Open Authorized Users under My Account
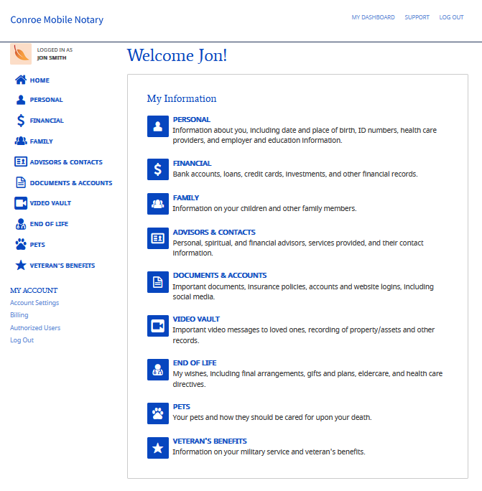The image size is (482, 491). point(35,328)
